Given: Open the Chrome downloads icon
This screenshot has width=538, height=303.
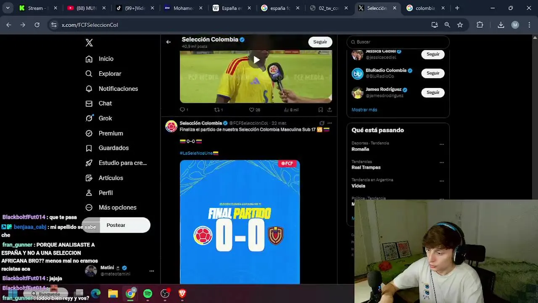Looking at the screenshot, I should (501, 25).
